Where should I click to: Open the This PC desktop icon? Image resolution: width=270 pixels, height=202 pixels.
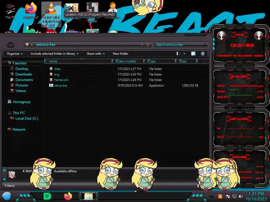pos(10,11)
